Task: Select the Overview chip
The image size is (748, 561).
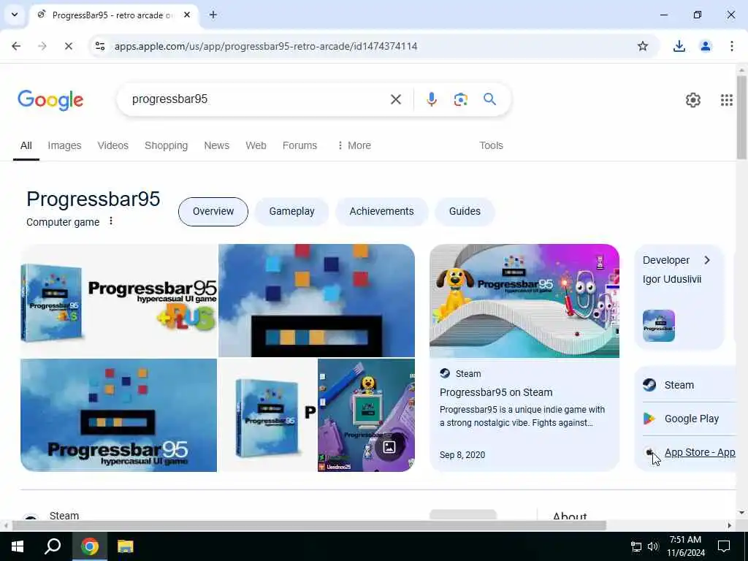Action: [213, 211]
